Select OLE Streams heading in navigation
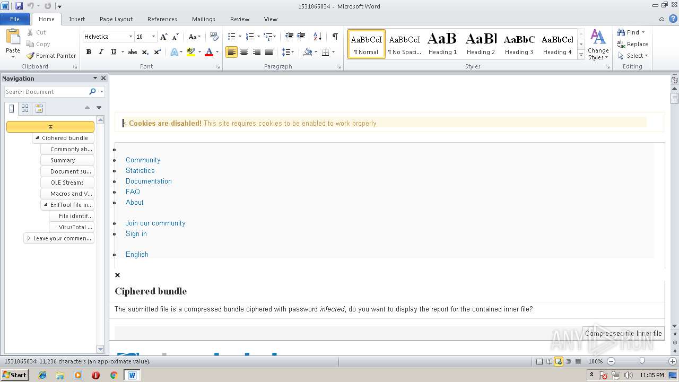Screen dimensions: 679x382 tap(67, 183)
